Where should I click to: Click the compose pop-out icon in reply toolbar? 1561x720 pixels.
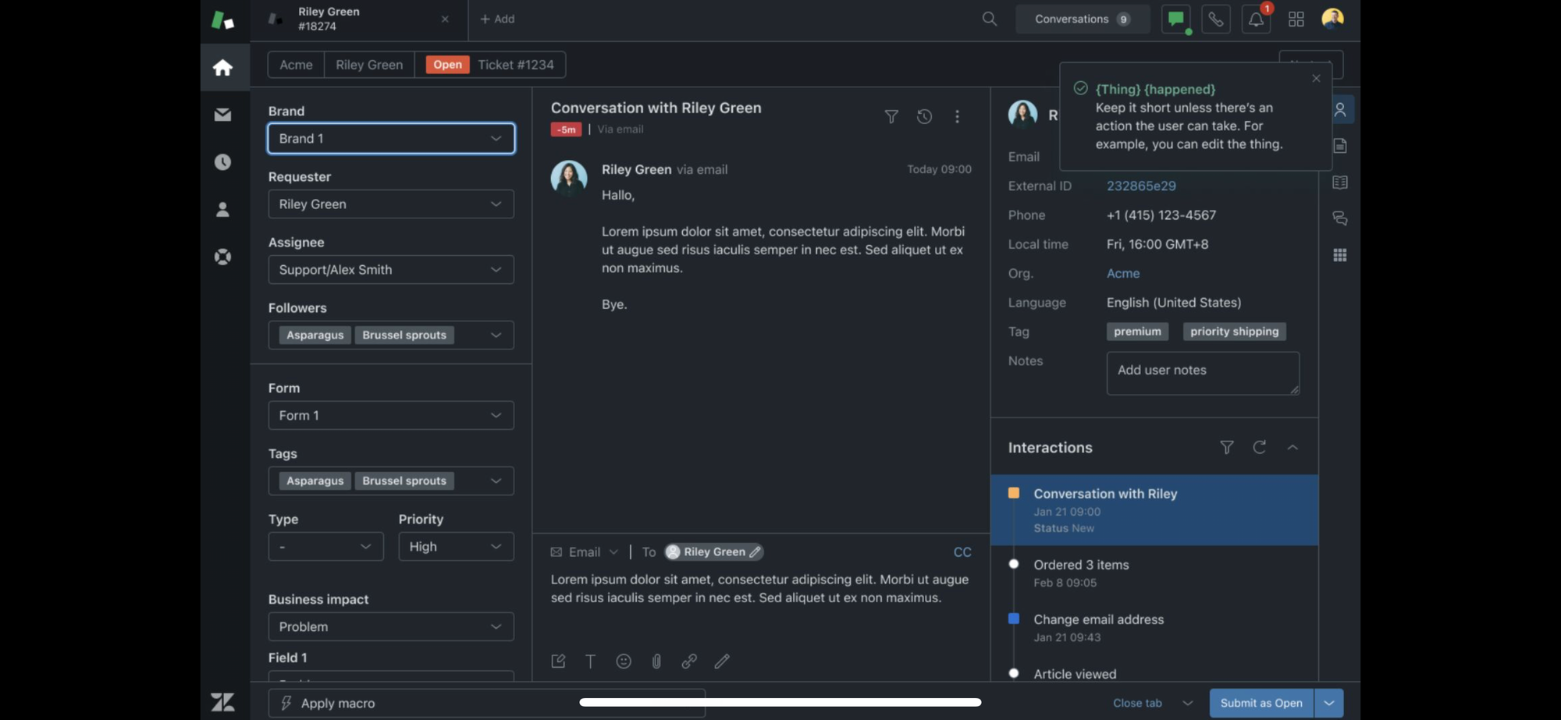tap(558, 661)
